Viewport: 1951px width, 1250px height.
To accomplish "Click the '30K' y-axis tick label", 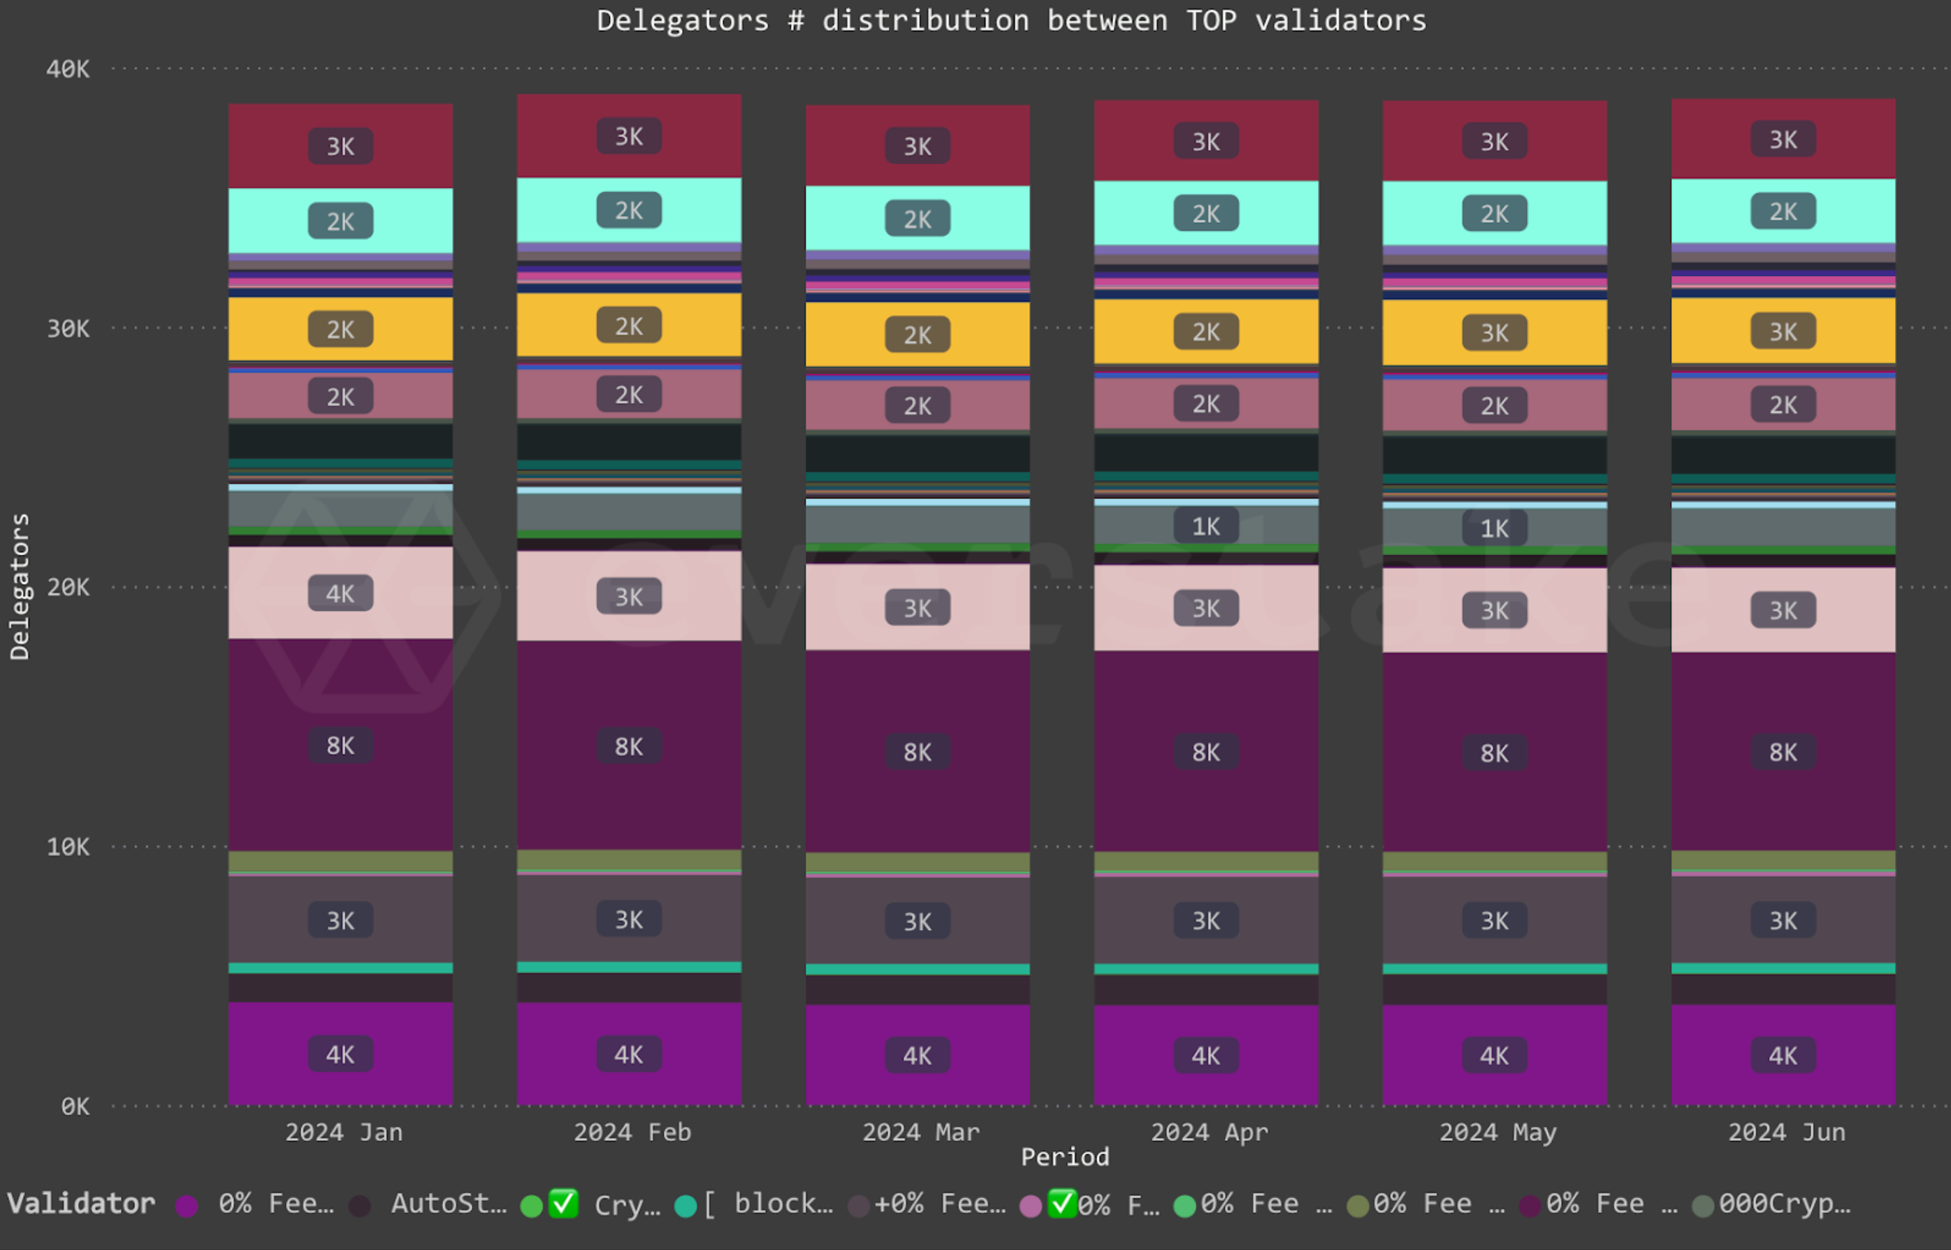I will (68, 328).
